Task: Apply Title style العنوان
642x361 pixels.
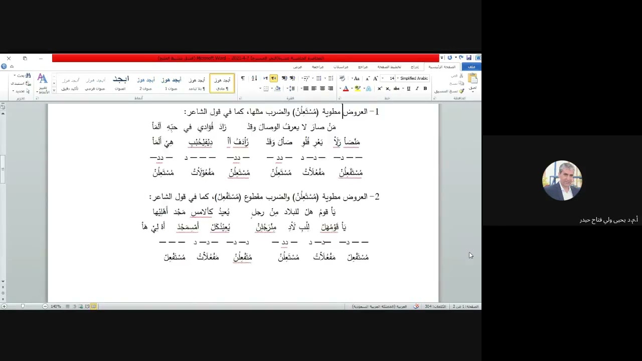Action: click(120, 83)
